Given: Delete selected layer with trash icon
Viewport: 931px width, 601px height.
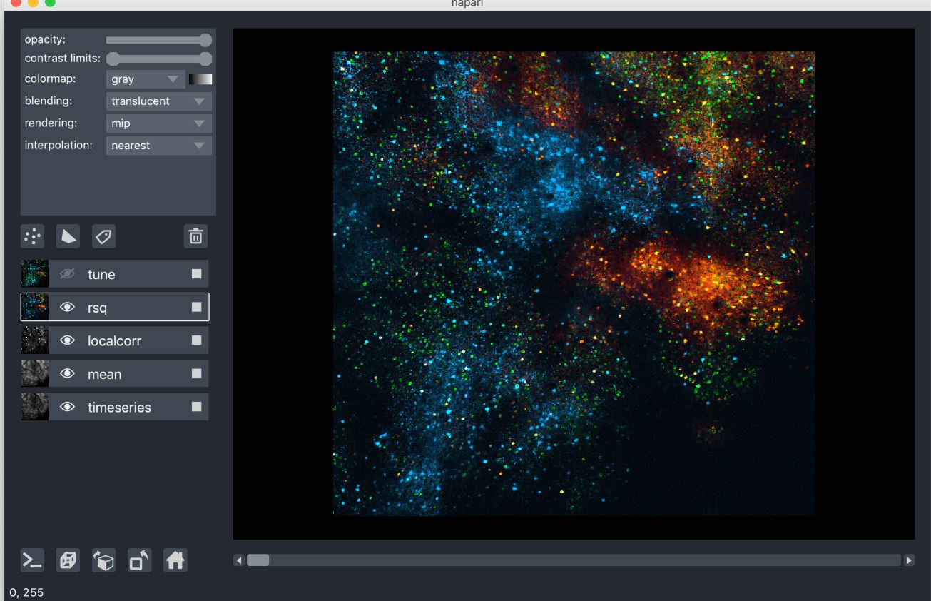Looking at the screenshot, I should (x=195, y=236).
